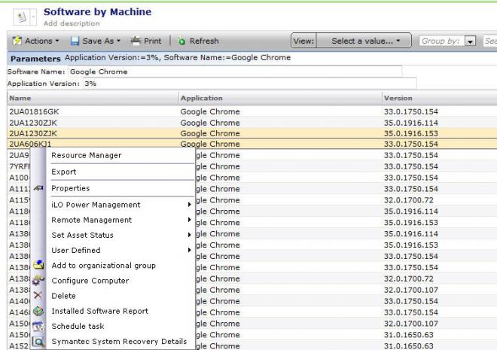Select machine row 2UA01816GK
This screenshot has height=350, width=497.
coord(252,111)
